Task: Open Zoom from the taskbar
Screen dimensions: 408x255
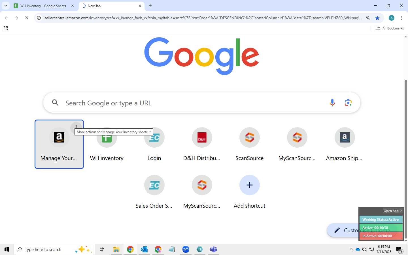Action: click(x=186, y=249)
